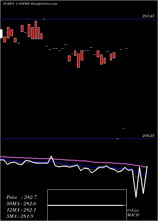
Task: Click the 283.45 upper price label
Action: point(148,16)
